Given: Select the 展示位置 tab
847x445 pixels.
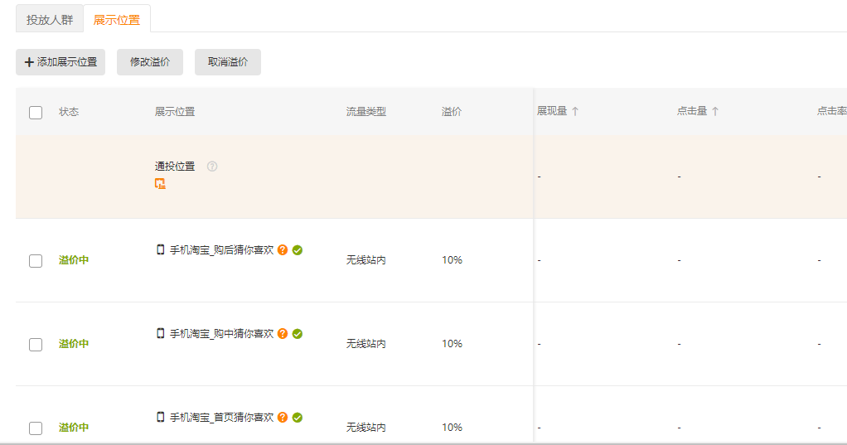Looking at the screenshot, I should click(117, 20).
